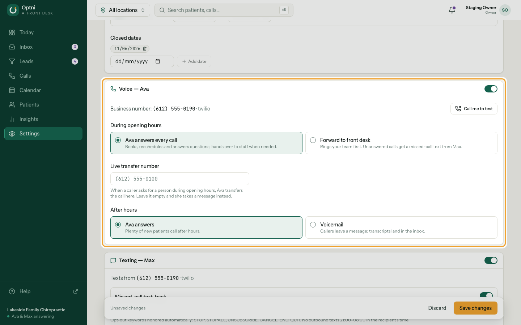Navigate to Calls
This screenshot has height=325, width=521.
pyautogui.click(x=43, y=76)
